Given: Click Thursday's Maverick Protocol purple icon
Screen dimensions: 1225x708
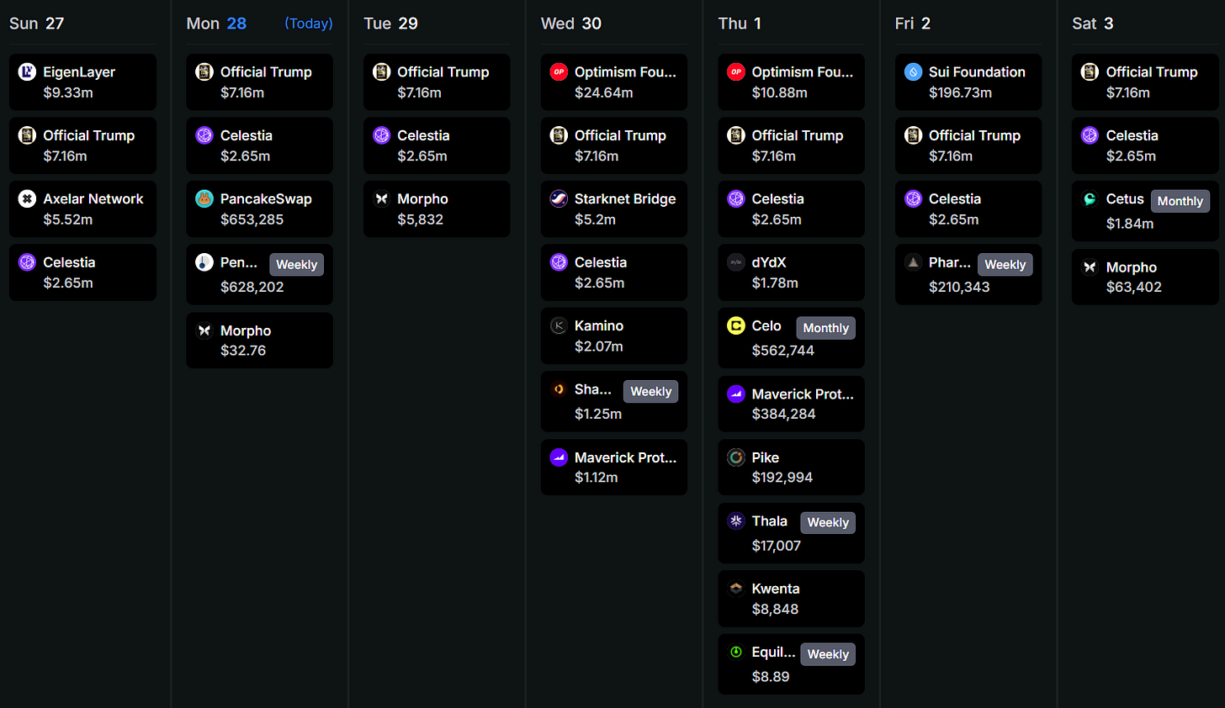Looking at the screenshot, I should [x=736, y=394].
